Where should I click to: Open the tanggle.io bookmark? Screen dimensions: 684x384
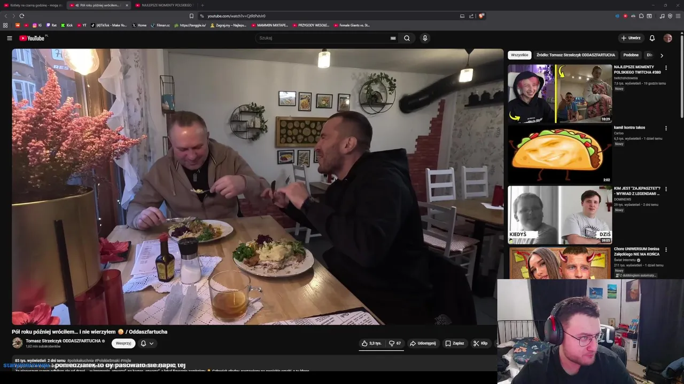[190, 25]
